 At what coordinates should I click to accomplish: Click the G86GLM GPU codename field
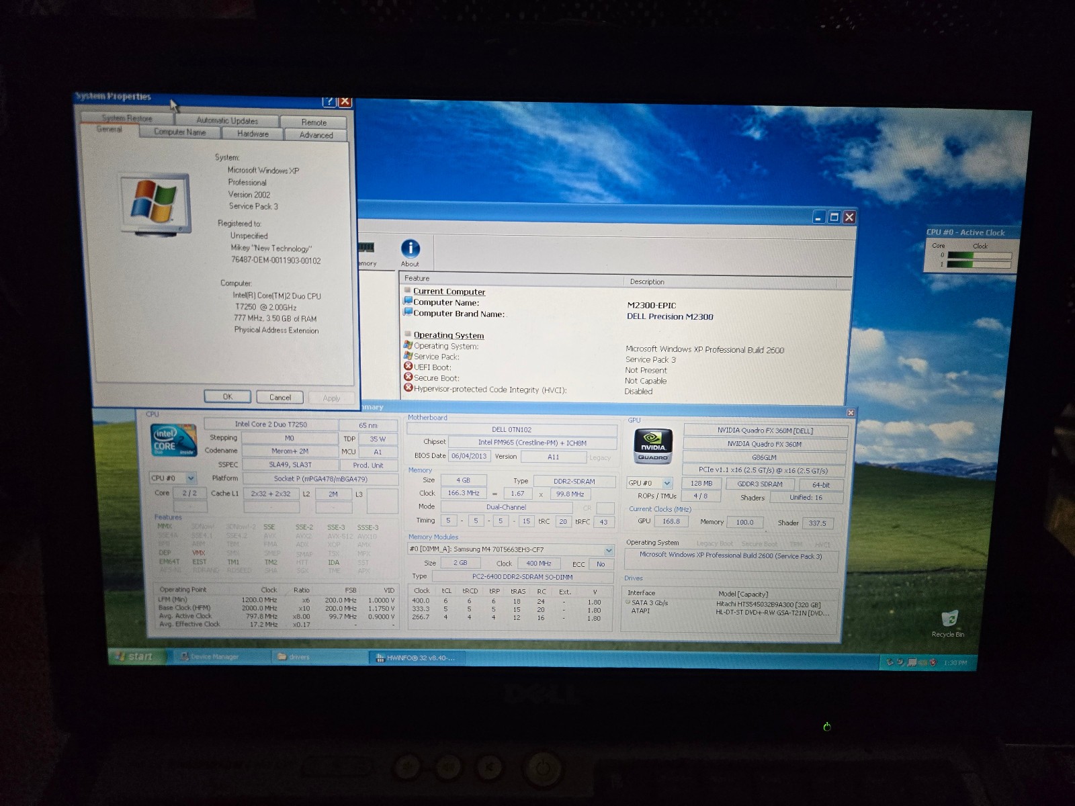click(765, 457)
